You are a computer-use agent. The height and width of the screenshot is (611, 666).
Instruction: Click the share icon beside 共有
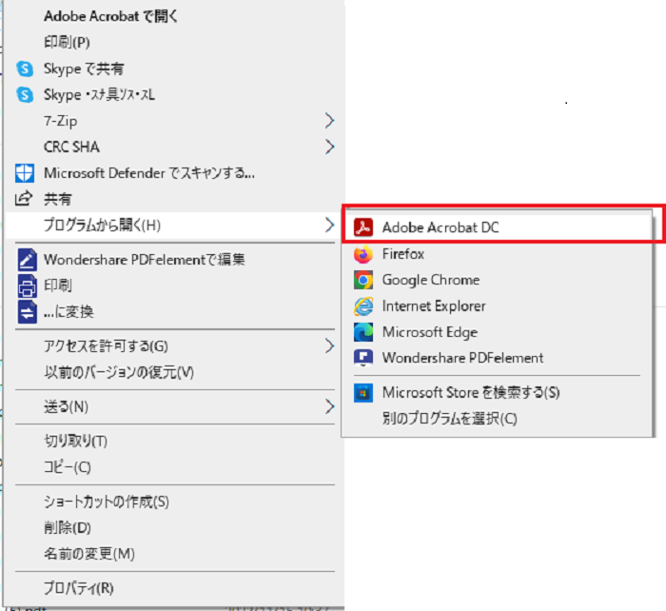(x=24, y=198)
